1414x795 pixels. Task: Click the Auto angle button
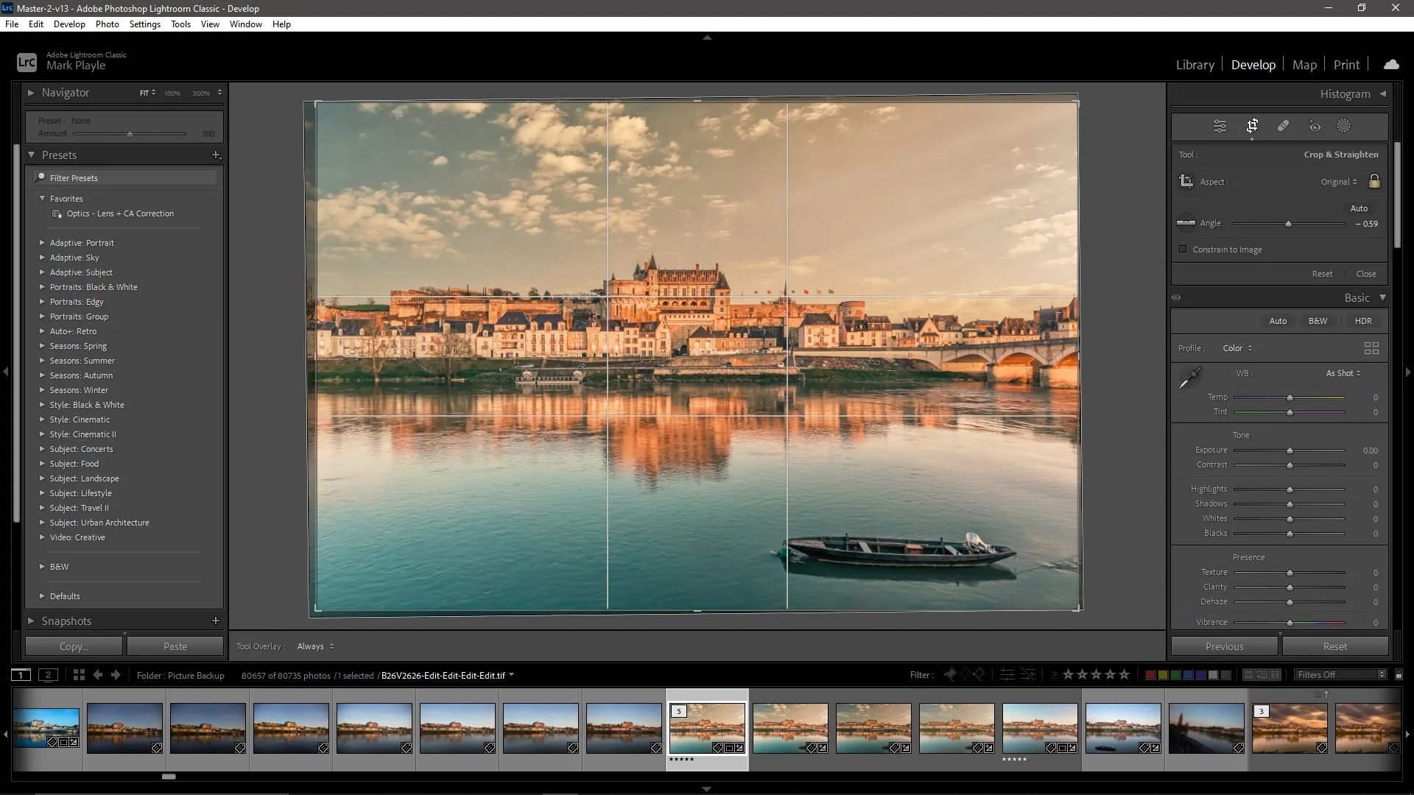tap(1359, 208)
